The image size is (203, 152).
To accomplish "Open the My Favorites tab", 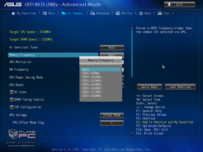I will [24, 13].
